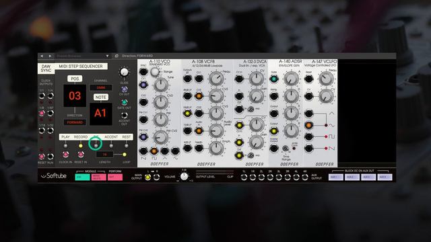Toggle the fourth block DC aux button
Image resolution: width=431 pixels, height=242 pixels.
[385, 177]
